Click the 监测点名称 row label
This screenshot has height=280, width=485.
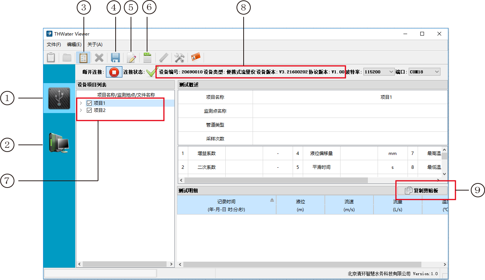(215, 111)
